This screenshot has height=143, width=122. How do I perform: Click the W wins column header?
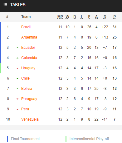[67, 17]
